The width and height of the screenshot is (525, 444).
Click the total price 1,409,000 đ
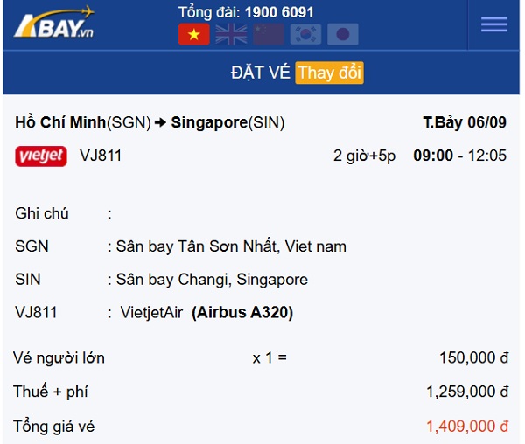pyautogui.click(x=467, y=427)
